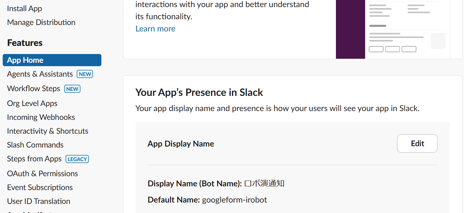Screen dimensions: 464x213
Task: Open the Install App page
Action: point(24,8)
